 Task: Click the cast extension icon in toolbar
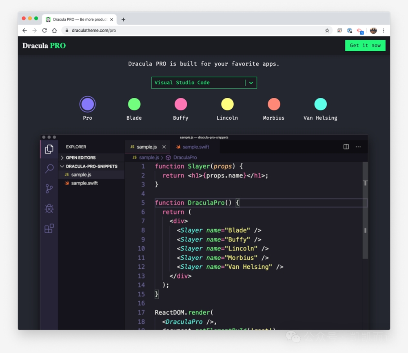pyautogui.click(x=339, y=31)
